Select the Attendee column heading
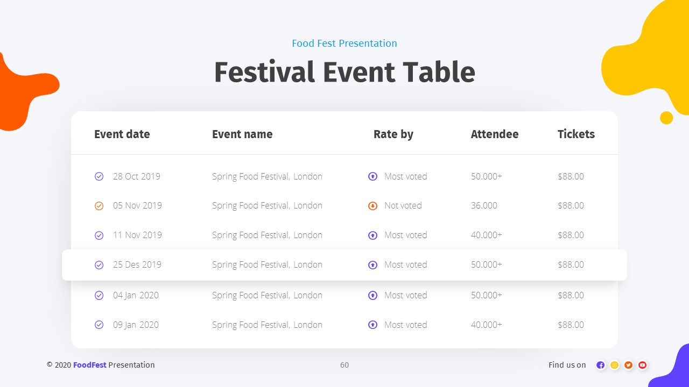Image resolution: width=689 pixels, height=387 pixels. click(495, 134)
